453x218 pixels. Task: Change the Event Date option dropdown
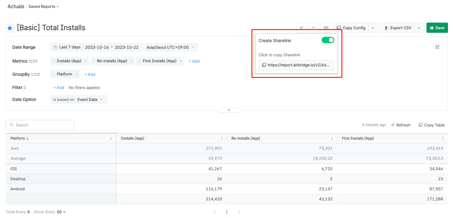point(90,99)
